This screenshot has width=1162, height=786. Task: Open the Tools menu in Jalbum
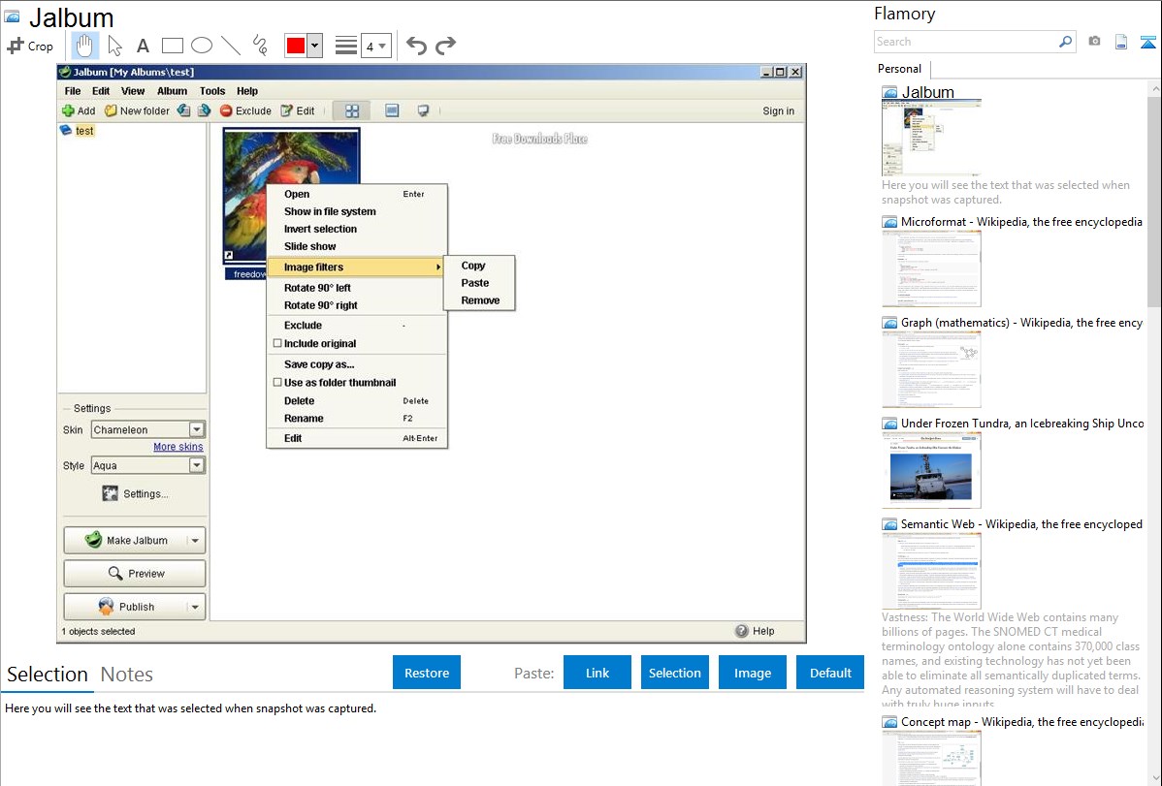(212, 91)
